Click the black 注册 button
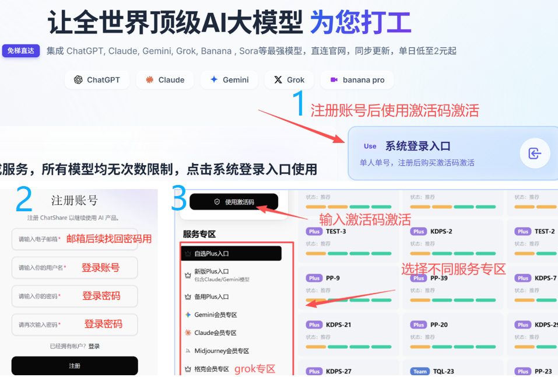The height and width of the screenshot is (377, 558). 75,365
